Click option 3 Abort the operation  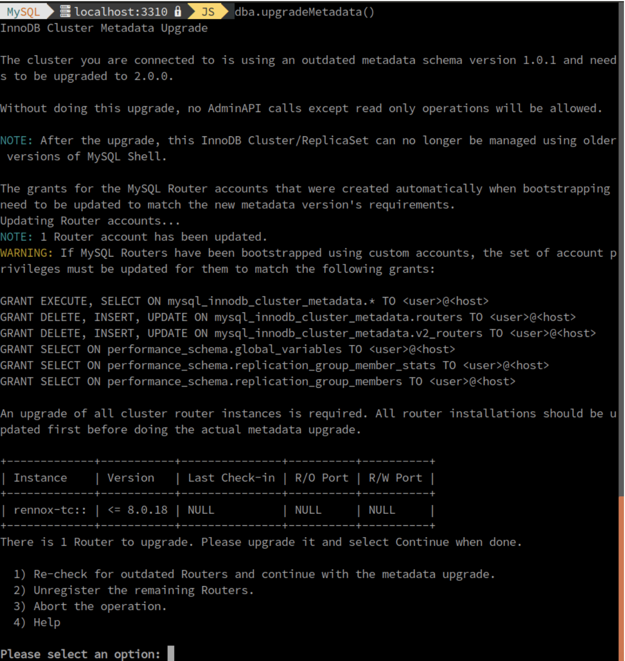90,606
